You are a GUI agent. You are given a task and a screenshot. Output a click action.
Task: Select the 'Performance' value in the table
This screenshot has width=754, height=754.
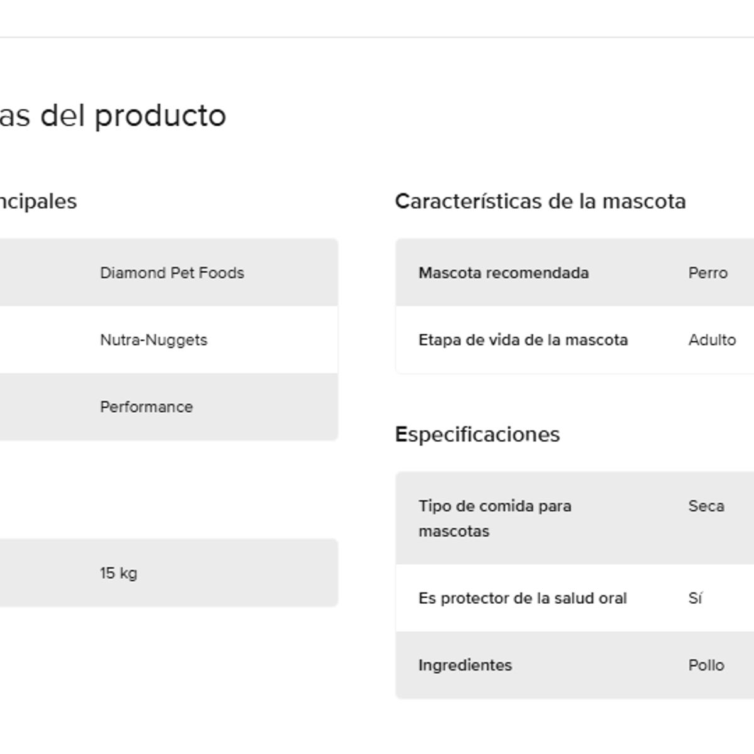146,407
